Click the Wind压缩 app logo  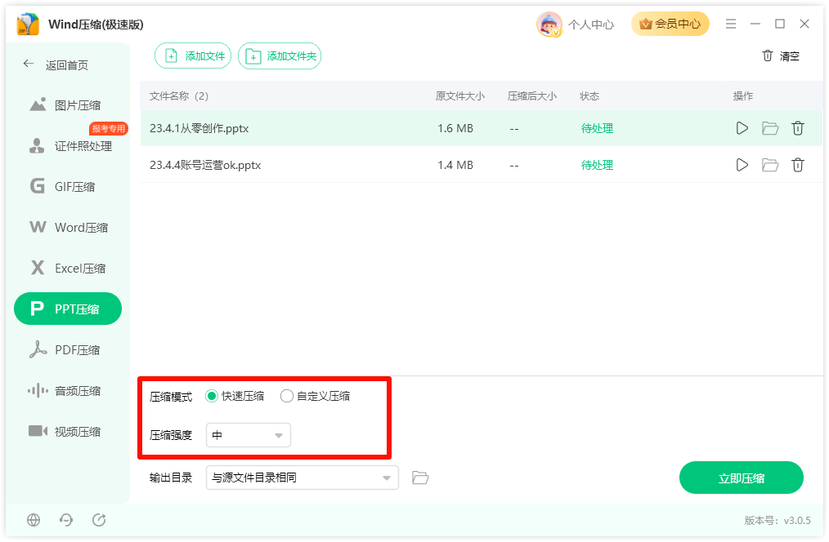coord(28,24)
